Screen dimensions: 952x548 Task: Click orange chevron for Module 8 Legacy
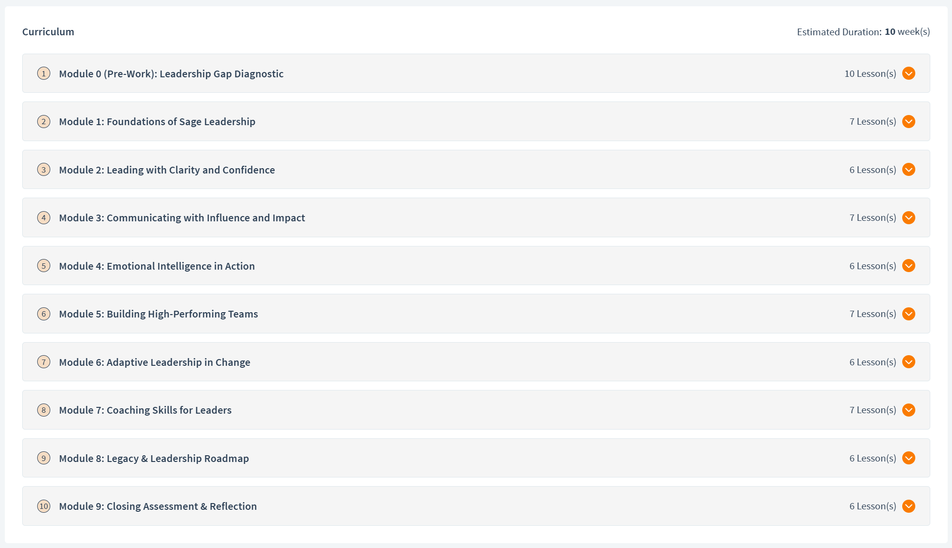[x=909, y=458]
